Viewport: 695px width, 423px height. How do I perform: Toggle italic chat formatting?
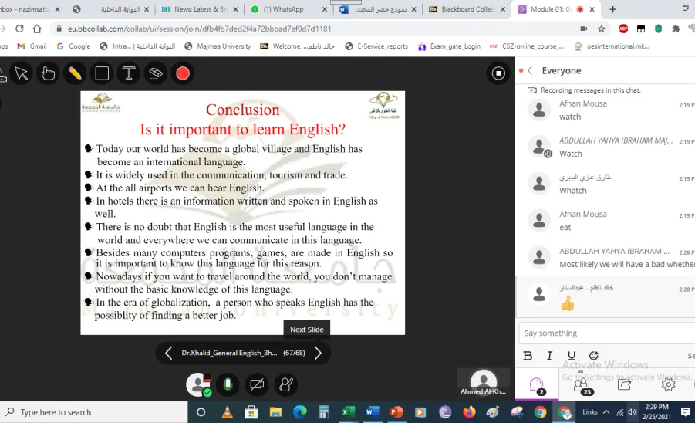point(550,356)
